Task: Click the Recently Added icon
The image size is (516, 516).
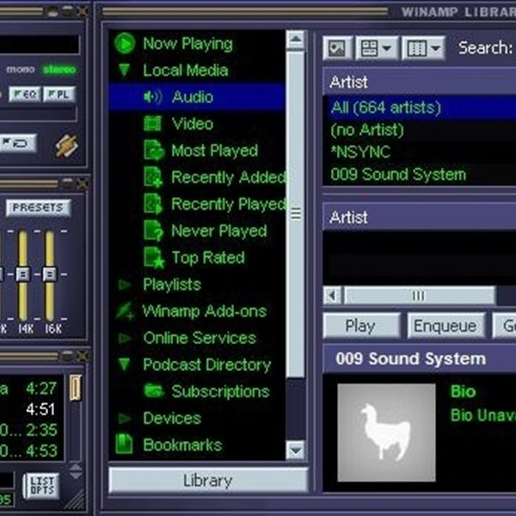Action: 153,177
